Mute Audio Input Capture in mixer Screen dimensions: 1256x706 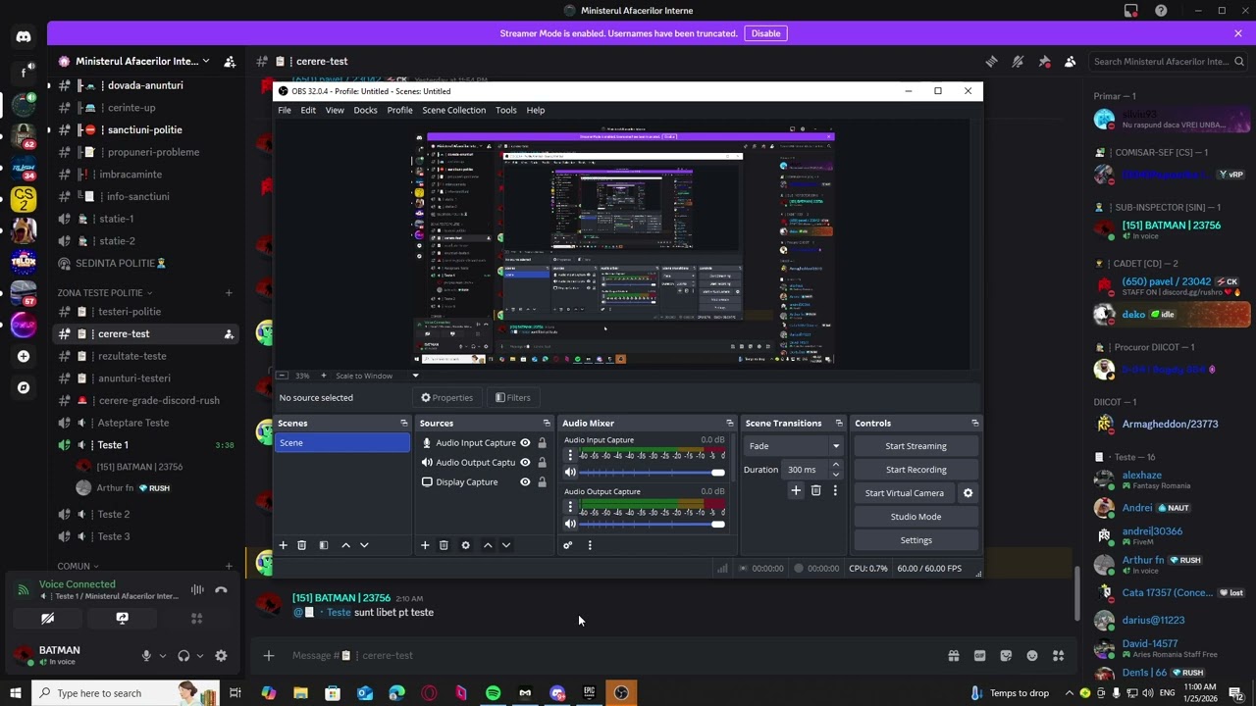570,473
